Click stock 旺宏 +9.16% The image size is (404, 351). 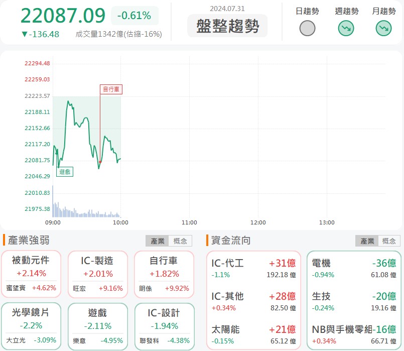[98, 288]
